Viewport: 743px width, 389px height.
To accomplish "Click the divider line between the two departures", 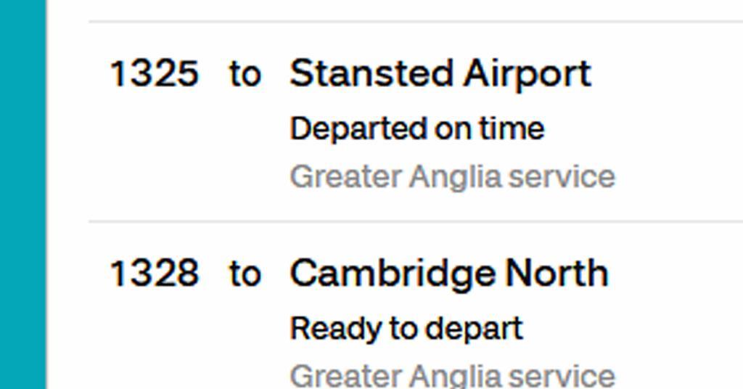I will (414, 221).
